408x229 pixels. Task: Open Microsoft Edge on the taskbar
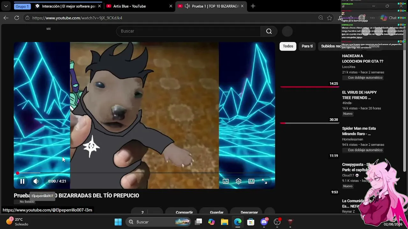[238, 222]
